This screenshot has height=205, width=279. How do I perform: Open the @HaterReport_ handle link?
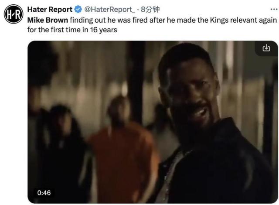pyautogui.click(x=109, y=9)
